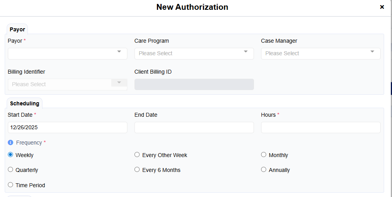Switch to the Payor tab
Viewport: 392px width, 197px height.
pos(17,29)
